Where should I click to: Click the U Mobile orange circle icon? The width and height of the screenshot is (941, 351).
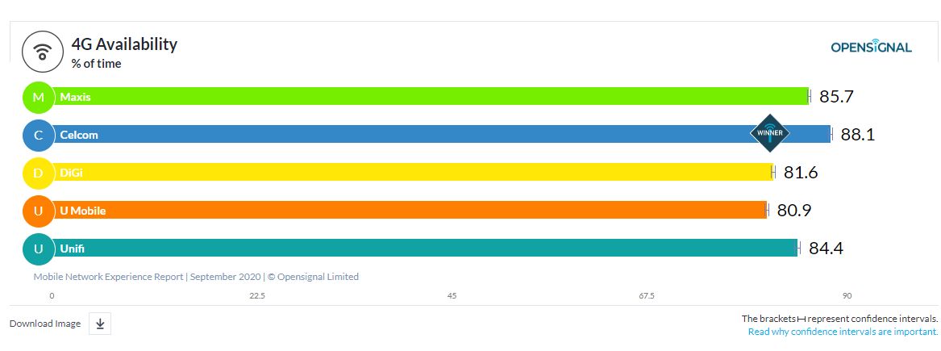(x=38, y=211)
